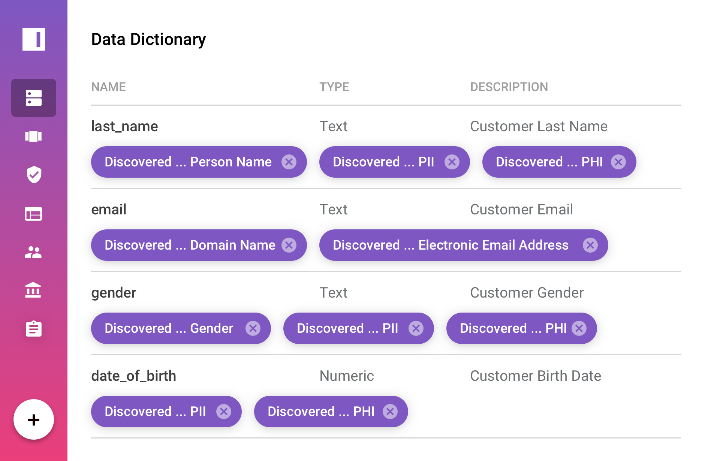The width and height of the screenshot is (705, 461).
Task: Open the shield checkmark security icon
Action: pos(34,175)
